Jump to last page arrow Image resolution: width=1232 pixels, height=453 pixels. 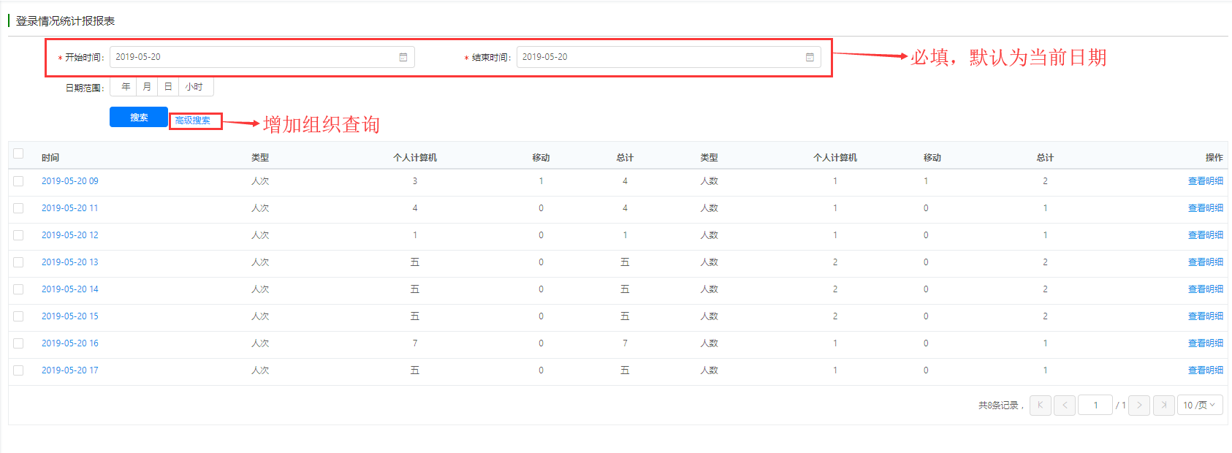click(1163, 405)
